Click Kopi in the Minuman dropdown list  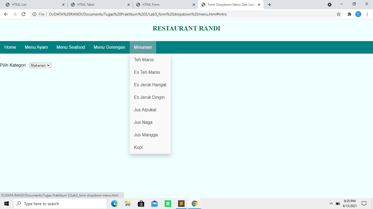(x=138, y=147)
